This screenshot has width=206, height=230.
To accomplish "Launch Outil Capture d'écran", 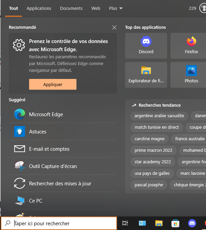I will coord(53,166).
